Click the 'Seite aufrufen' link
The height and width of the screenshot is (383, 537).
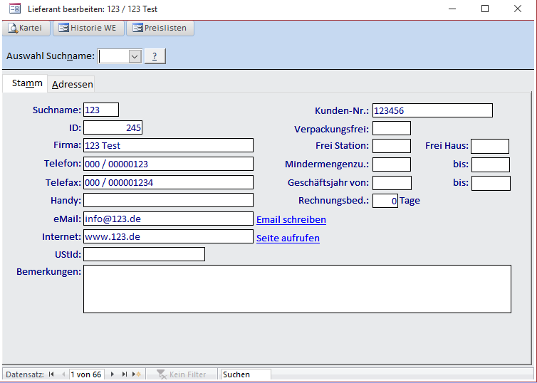tap(288, 238)
